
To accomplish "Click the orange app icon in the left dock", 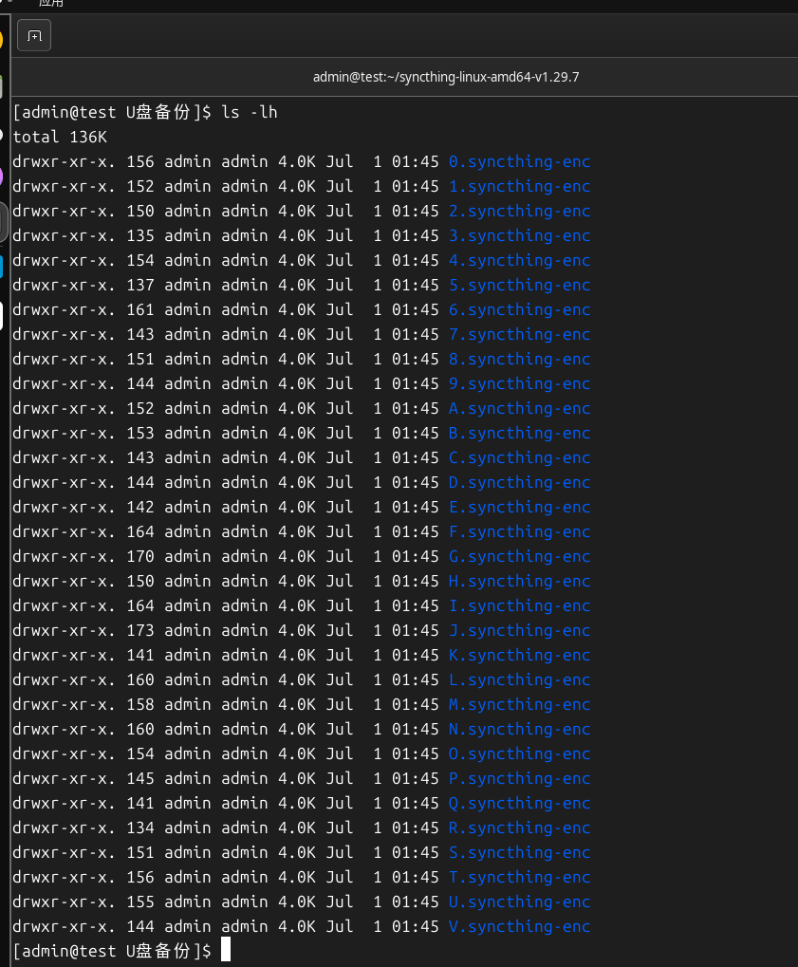I will [x=4, y=38].
